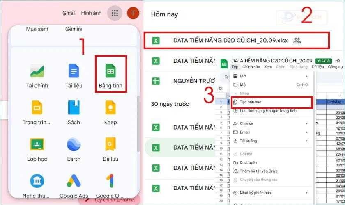The width and height of the screenshot is (345, 205).
Task: Click the T account avatar
Action: click(x=133, y=13)
